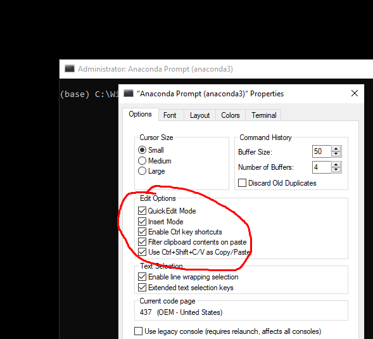Toggle Filter clipboard contents on paste
Image resolution: width=373 pixels, height=339 pixels.
[x=142, y=242]
